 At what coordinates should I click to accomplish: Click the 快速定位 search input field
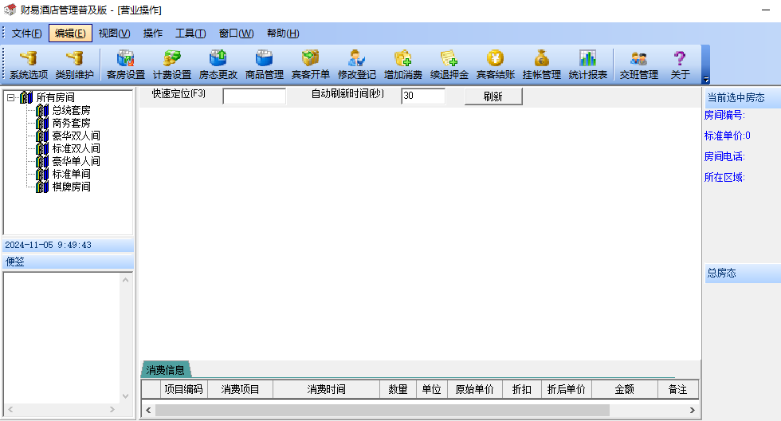tap(253, 96)
